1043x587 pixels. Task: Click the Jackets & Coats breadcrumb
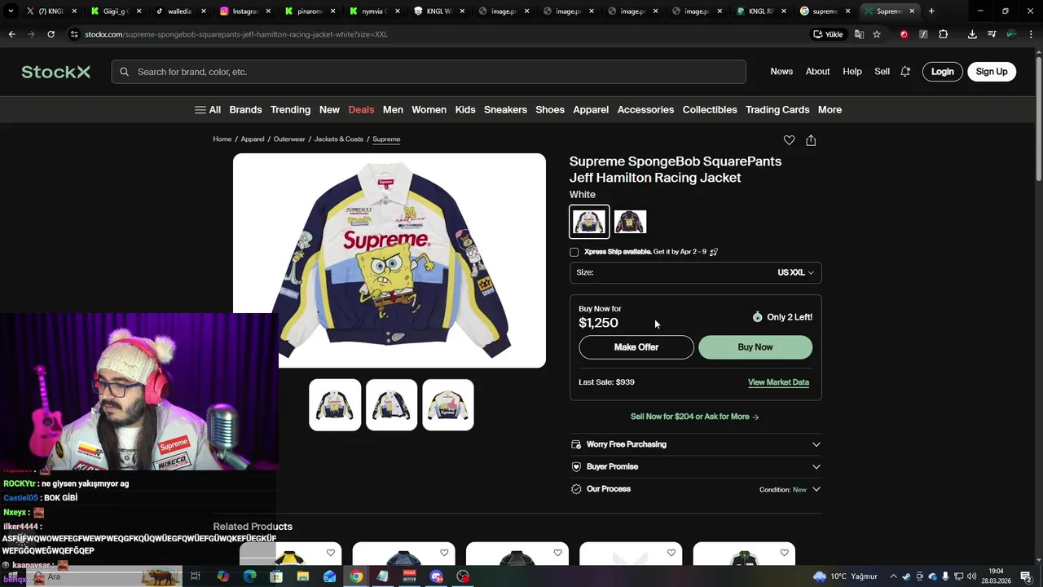click(339, 139)
